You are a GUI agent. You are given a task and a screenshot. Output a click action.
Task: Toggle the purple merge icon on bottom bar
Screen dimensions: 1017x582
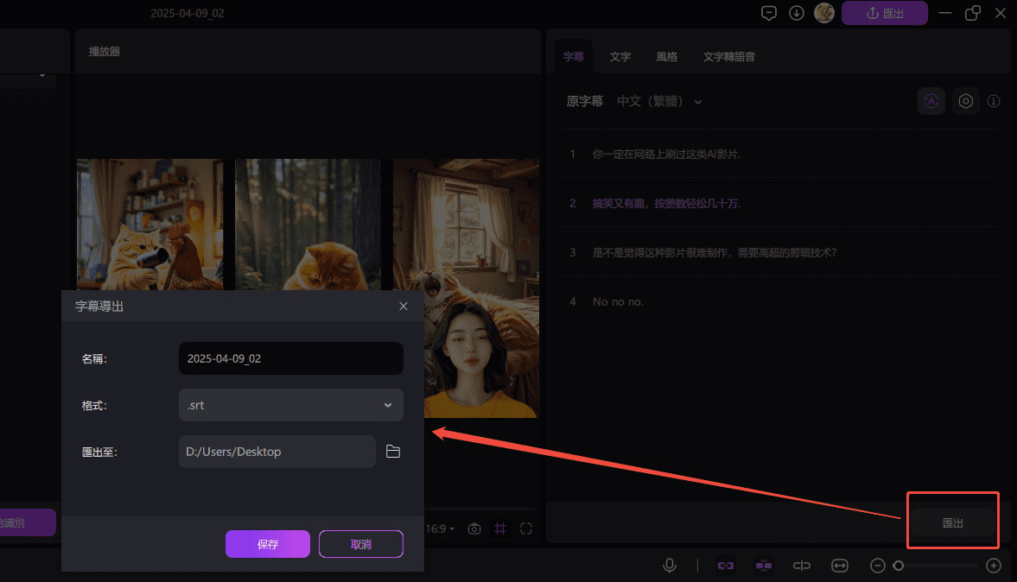(764, 566)
